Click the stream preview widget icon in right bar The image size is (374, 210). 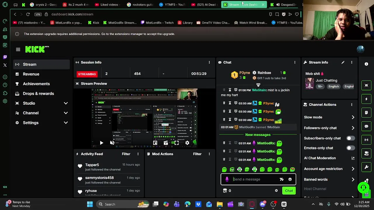[366, 85]
